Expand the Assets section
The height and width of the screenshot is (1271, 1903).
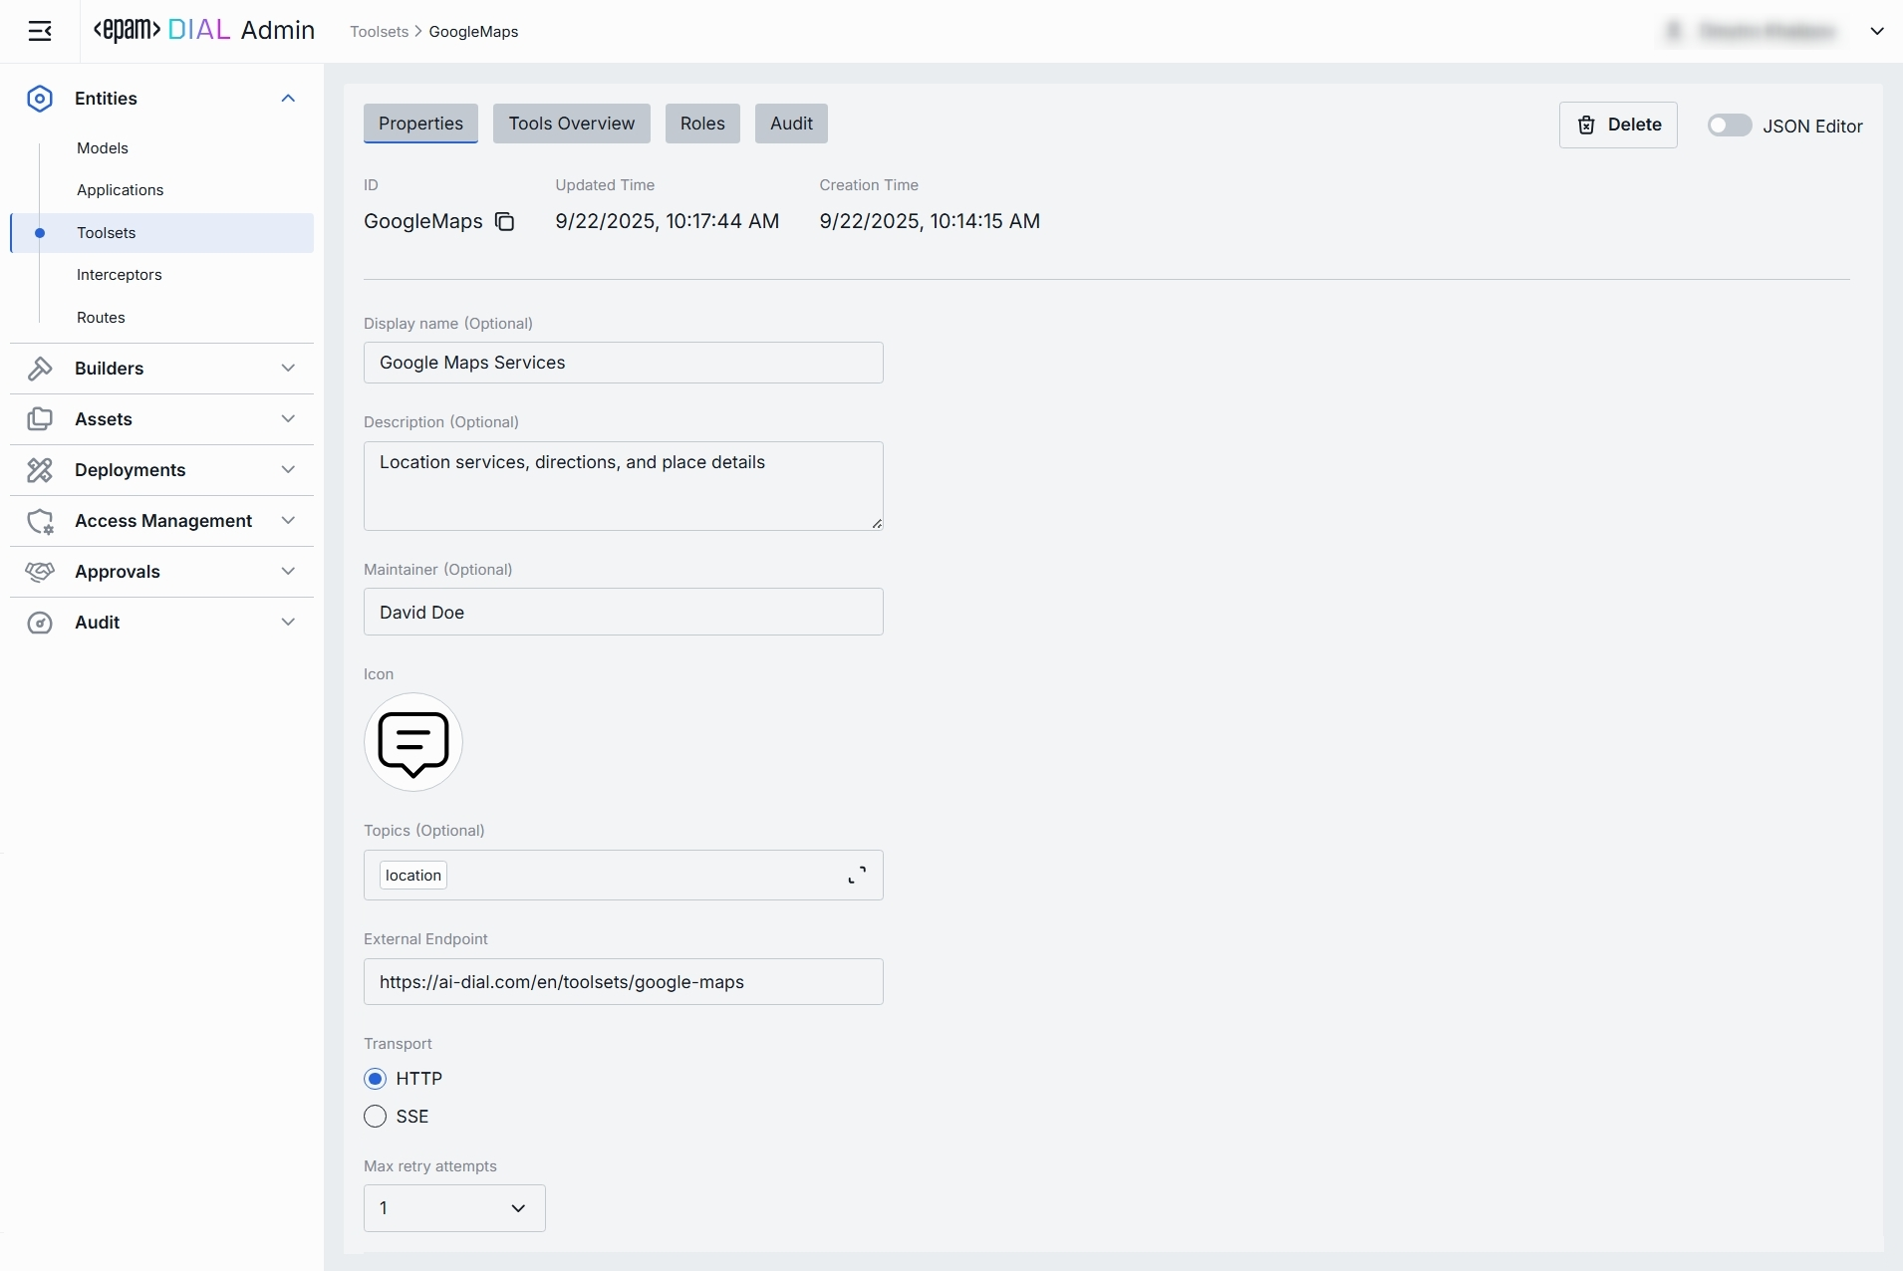pyautogui.click(x=288, y=419)
